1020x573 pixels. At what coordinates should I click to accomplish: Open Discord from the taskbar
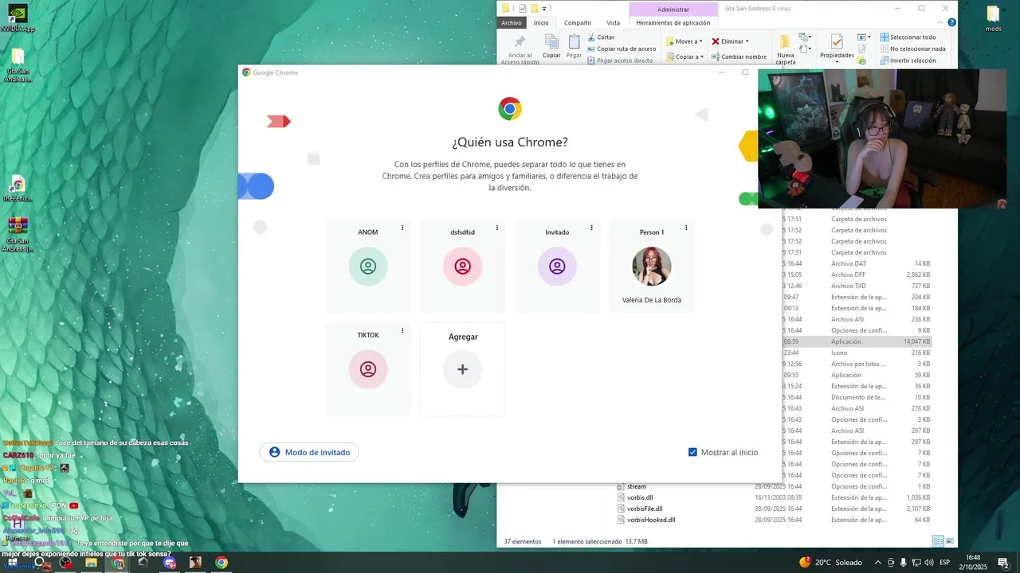coord(169,563)
